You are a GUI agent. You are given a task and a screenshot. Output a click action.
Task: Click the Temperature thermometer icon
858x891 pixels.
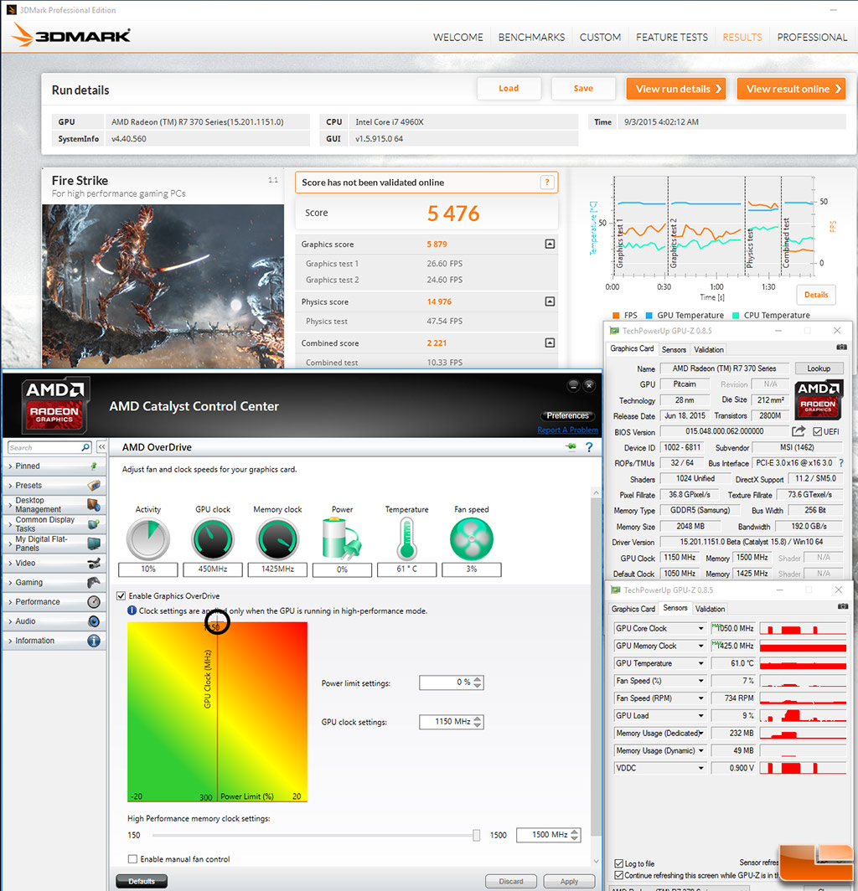tap(406, 540)
